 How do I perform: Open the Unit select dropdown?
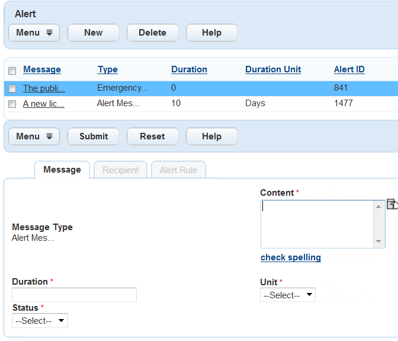[x=288, y=295]
